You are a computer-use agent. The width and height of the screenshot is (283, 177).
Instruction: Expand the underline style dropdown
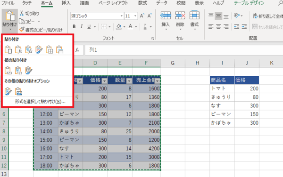coord(95,27)
